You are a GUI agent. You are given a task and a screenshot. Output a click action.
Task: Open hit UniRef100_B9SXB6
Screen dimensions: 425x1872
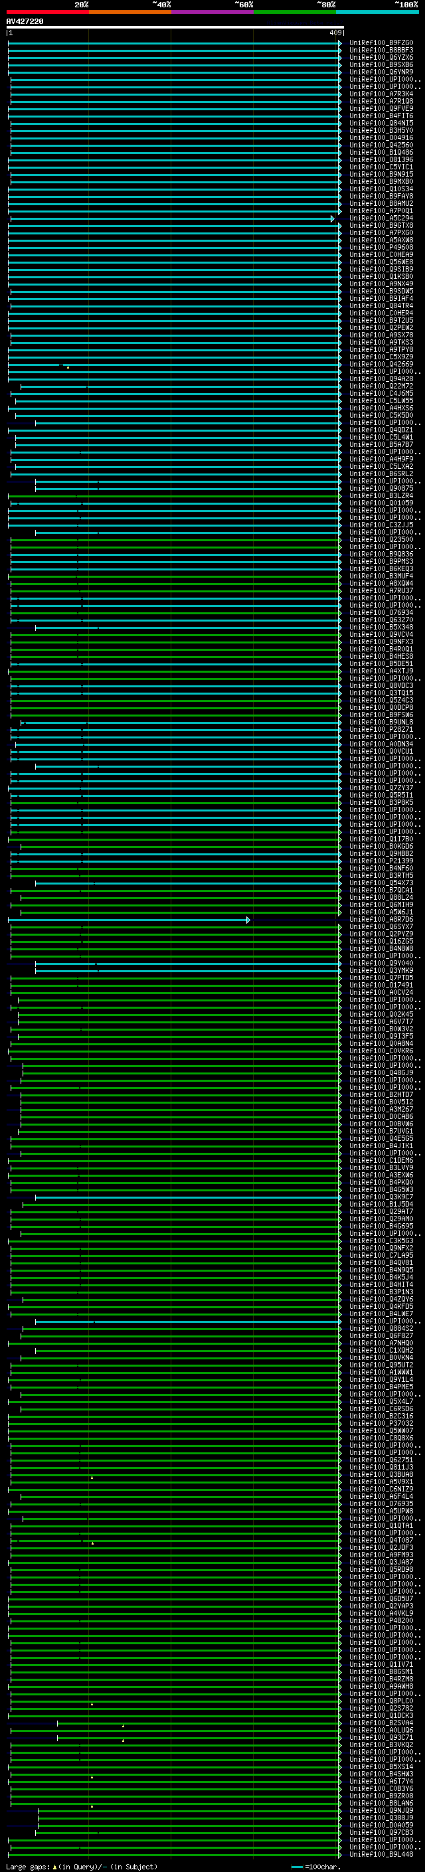(381, 64)
